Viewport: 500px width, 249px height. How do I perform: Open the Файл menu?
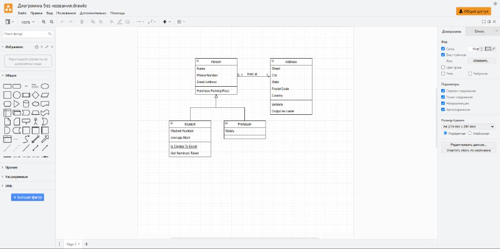click(x=22, y=13)
